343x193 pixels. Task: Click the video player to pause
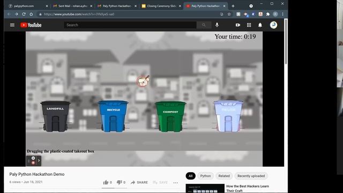144,99
